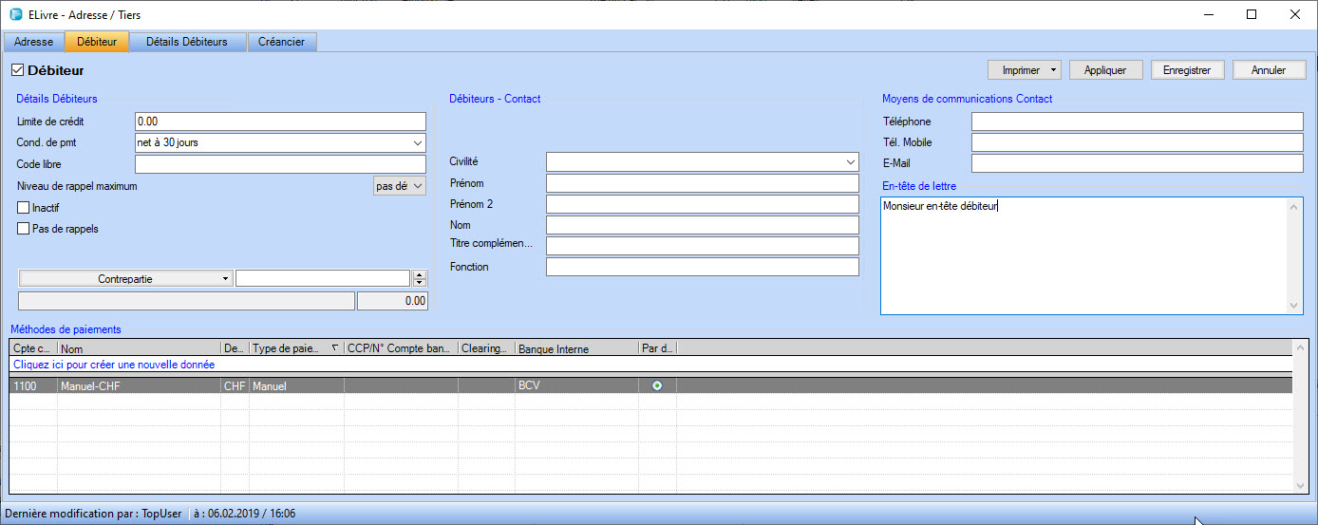Open the Cond. de pmt dropdown
The width and height of the screenshot is (1318, 525).
418,143
